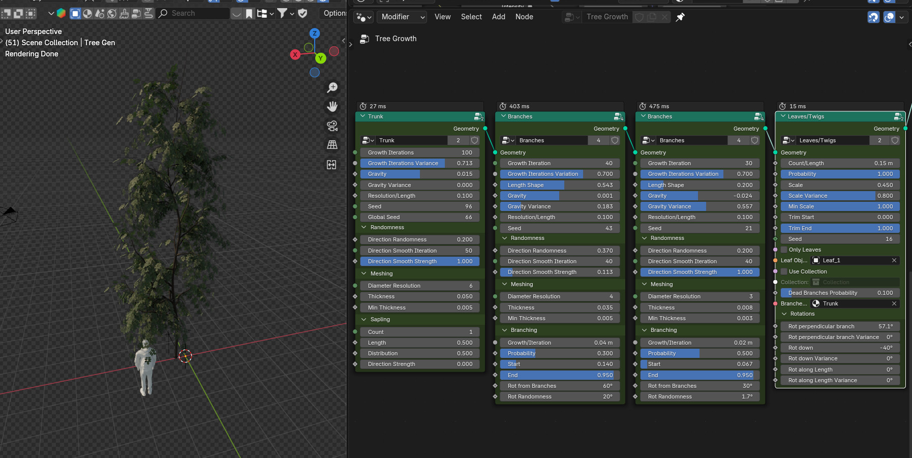Viewport: 912px width, 458px height.
Task: Toggle the node editor's left side panel arrow
Action: pyautogui.click(x=350, y=44)
